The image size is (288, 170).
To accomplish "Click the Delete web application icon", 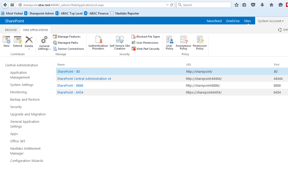I will coord(29,40).
